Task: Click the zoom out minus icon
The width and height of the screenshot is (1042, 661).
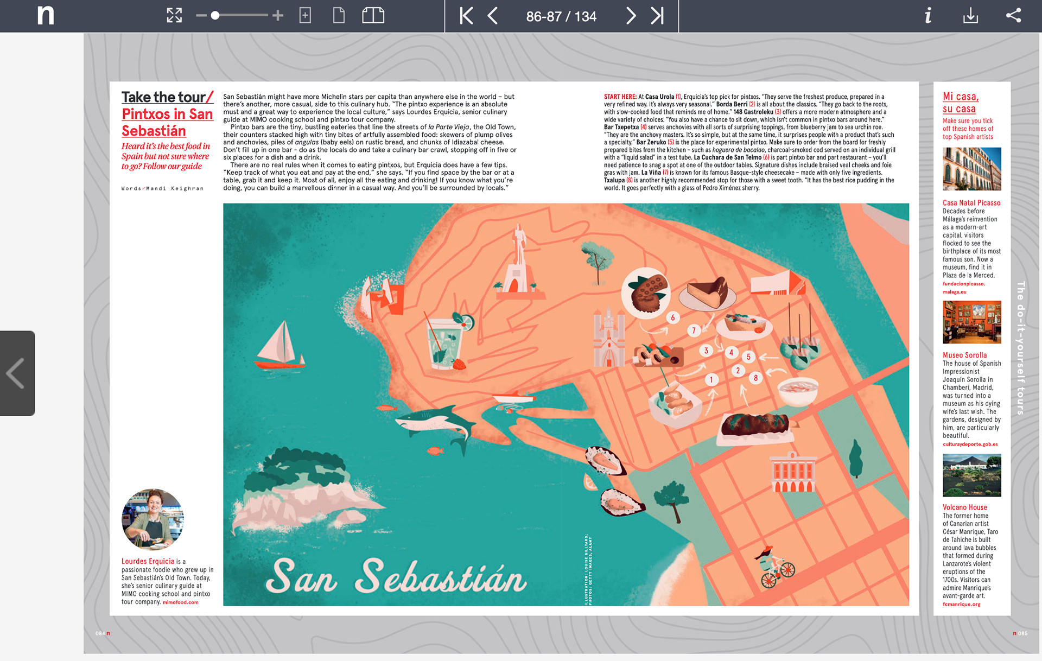Action: coord(201,16)
